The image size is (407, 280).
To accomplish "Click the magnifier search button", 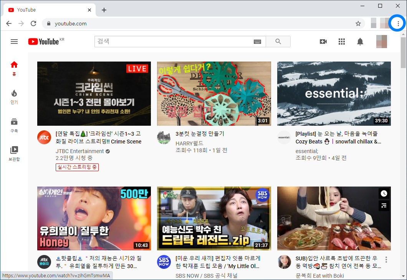I will point(278,42).
